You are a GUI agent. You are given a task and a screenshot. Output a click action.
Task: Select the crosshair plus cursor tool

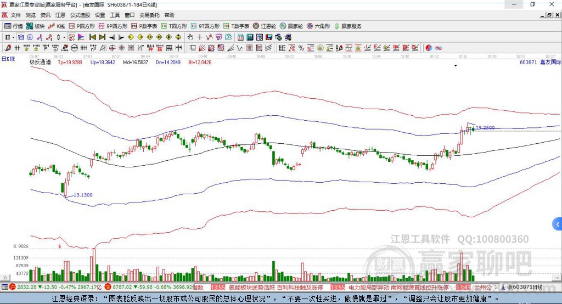click(200, 37)
